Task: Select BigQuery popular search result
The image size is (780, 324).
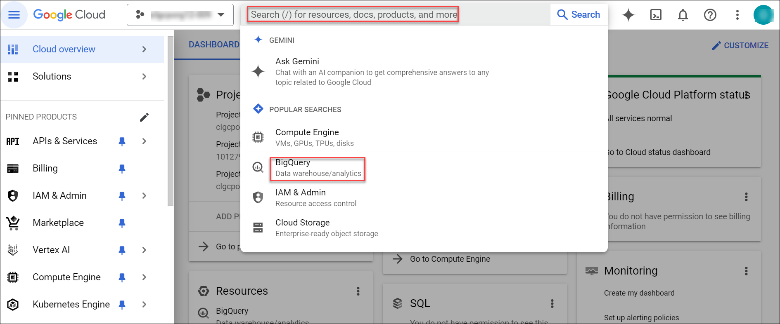Action: 424,167
